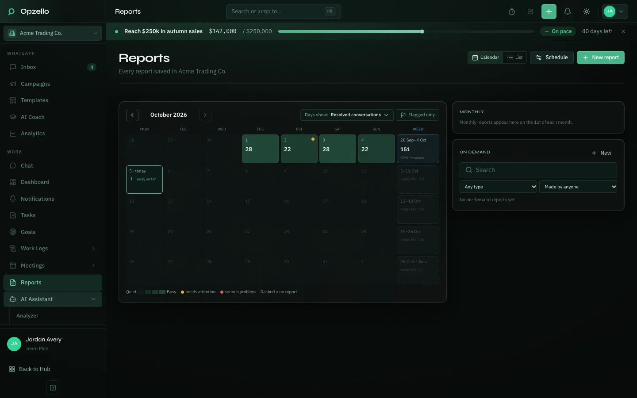Screen dimensions: 637x398
Task: Navigate to Analytics
Action: click(x=53, y=134)
